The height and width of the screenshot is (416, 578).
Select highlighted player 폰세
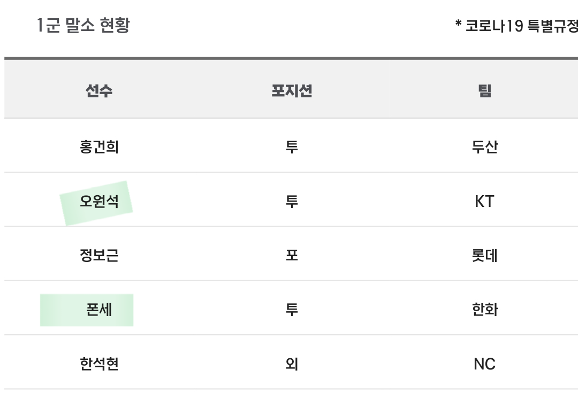click(x=99, y=310)
